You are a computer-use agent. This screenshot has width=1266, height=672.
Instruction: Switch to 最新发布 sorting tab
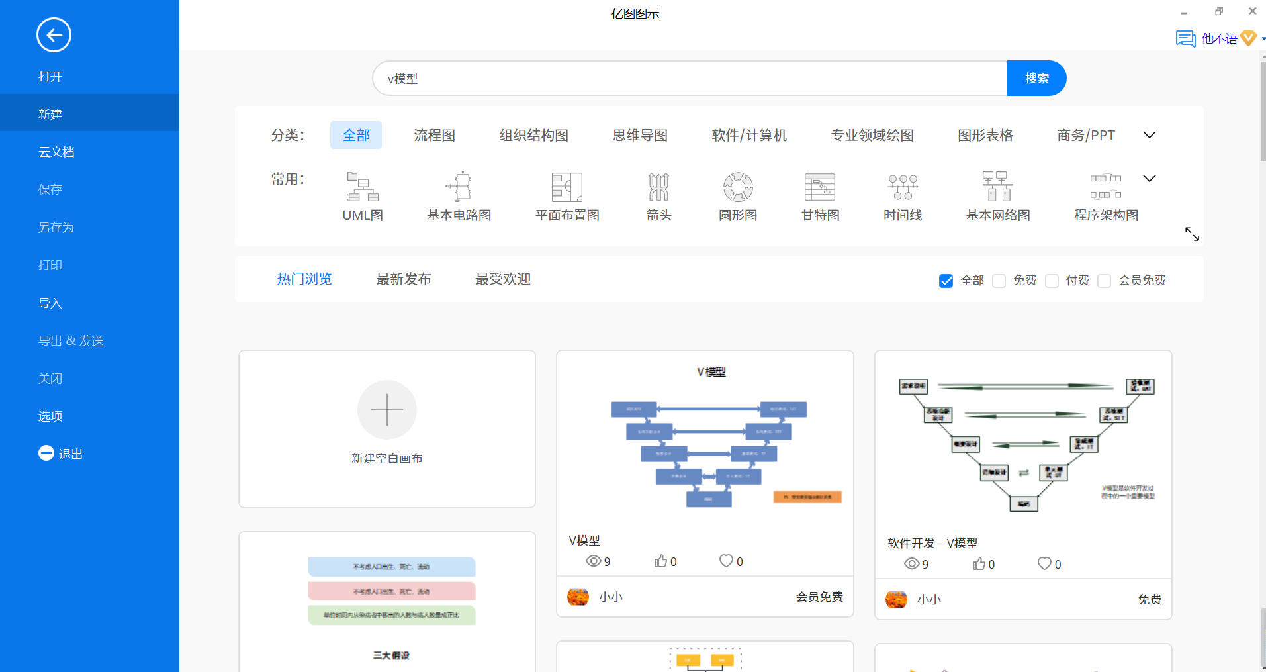point(404,279)
